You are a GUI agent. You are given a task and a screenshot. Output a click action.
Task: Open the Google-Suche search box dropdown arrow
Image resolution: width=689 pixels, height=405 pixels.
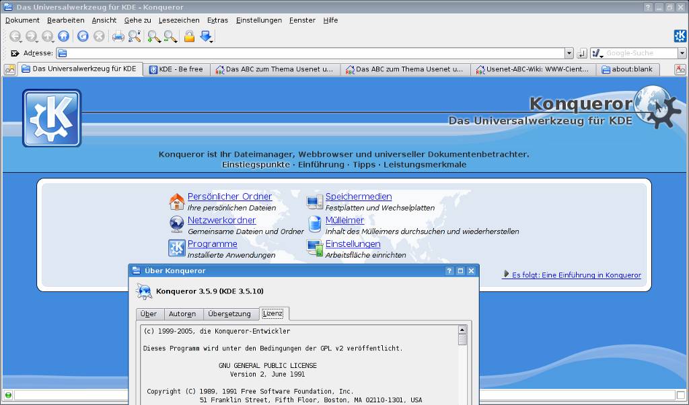[682, 53]
